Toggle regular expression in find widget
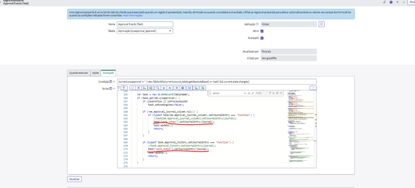The width and height of the screenshot is (415, 188). (253, 93)
